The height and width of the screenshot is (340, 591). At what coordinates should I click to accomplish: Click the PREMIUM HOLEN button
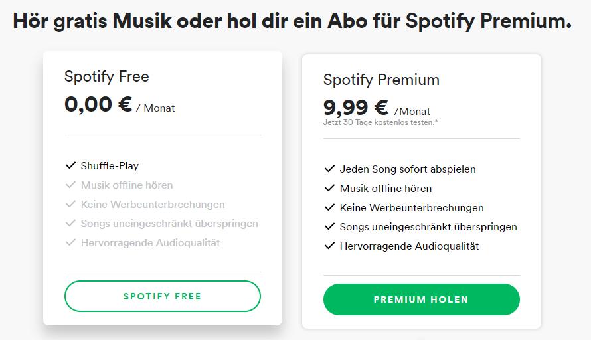tap(422, 299)
